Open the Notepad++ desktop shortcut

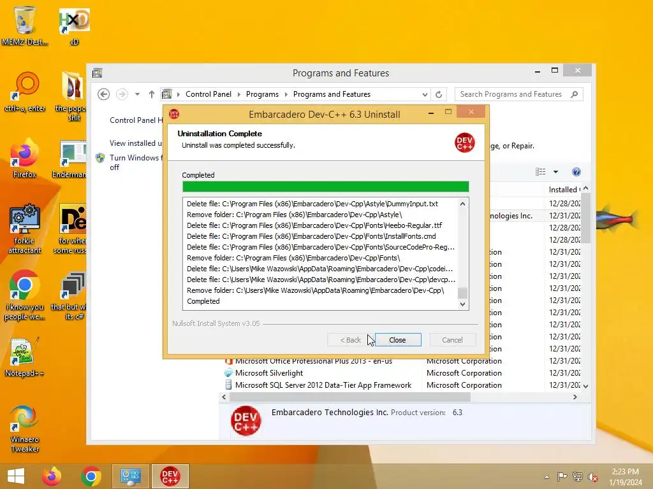click(x=25, y=357)
